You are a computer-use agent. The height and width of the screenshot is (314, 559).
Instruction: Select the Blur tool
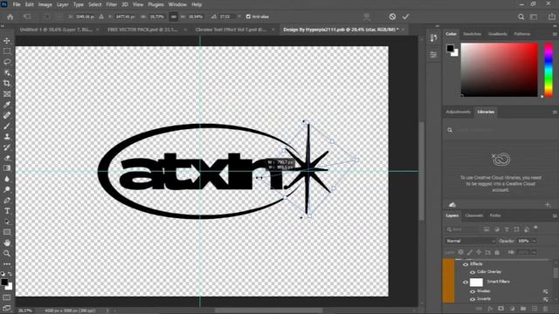[x=7, y=179]
